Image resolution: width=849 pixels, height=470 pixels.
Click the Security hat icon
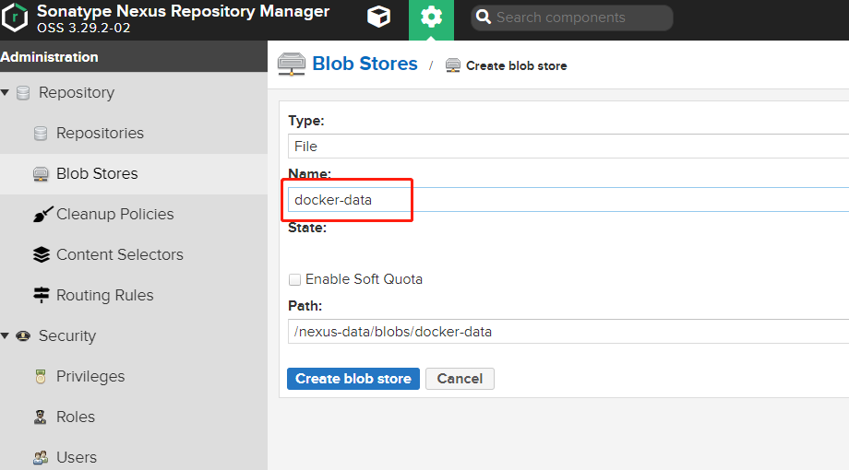pos(23,335)
